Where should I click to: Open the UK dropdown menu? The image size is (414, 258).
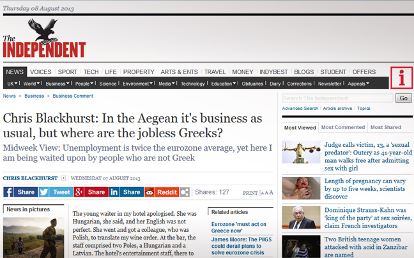(12, 84)
